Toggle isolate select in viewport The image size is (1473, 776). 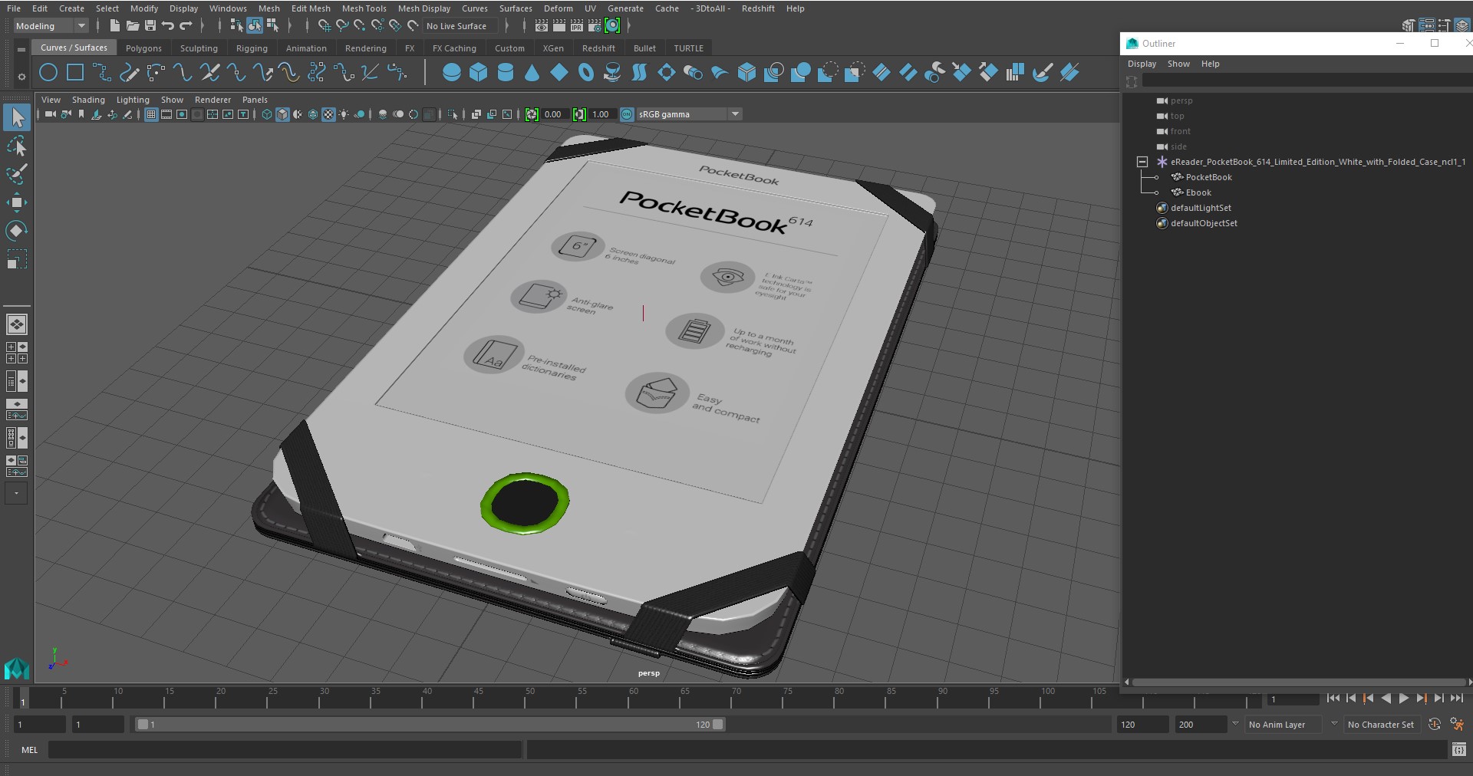[453, 114]
